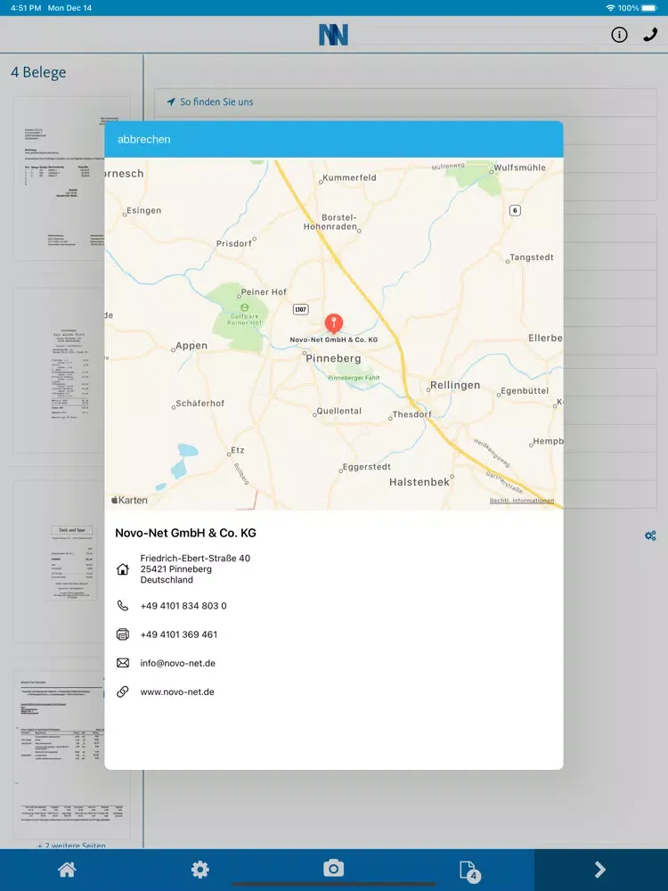Image resolution: width=668 pixels, height=891 pixels.
Task: Tap the Borstel-Hohenraden label on map
Action: click(330, 222)
